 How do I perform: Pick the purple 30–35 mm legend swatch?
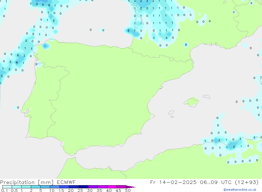[93, 187]
